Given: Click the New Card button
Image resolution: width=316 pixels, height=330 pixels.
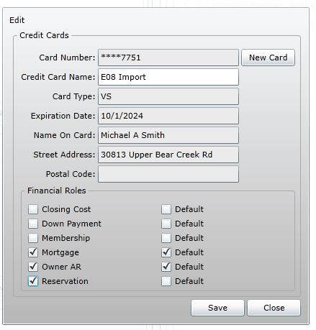Looking at the screenshot, I should (268, 58).
